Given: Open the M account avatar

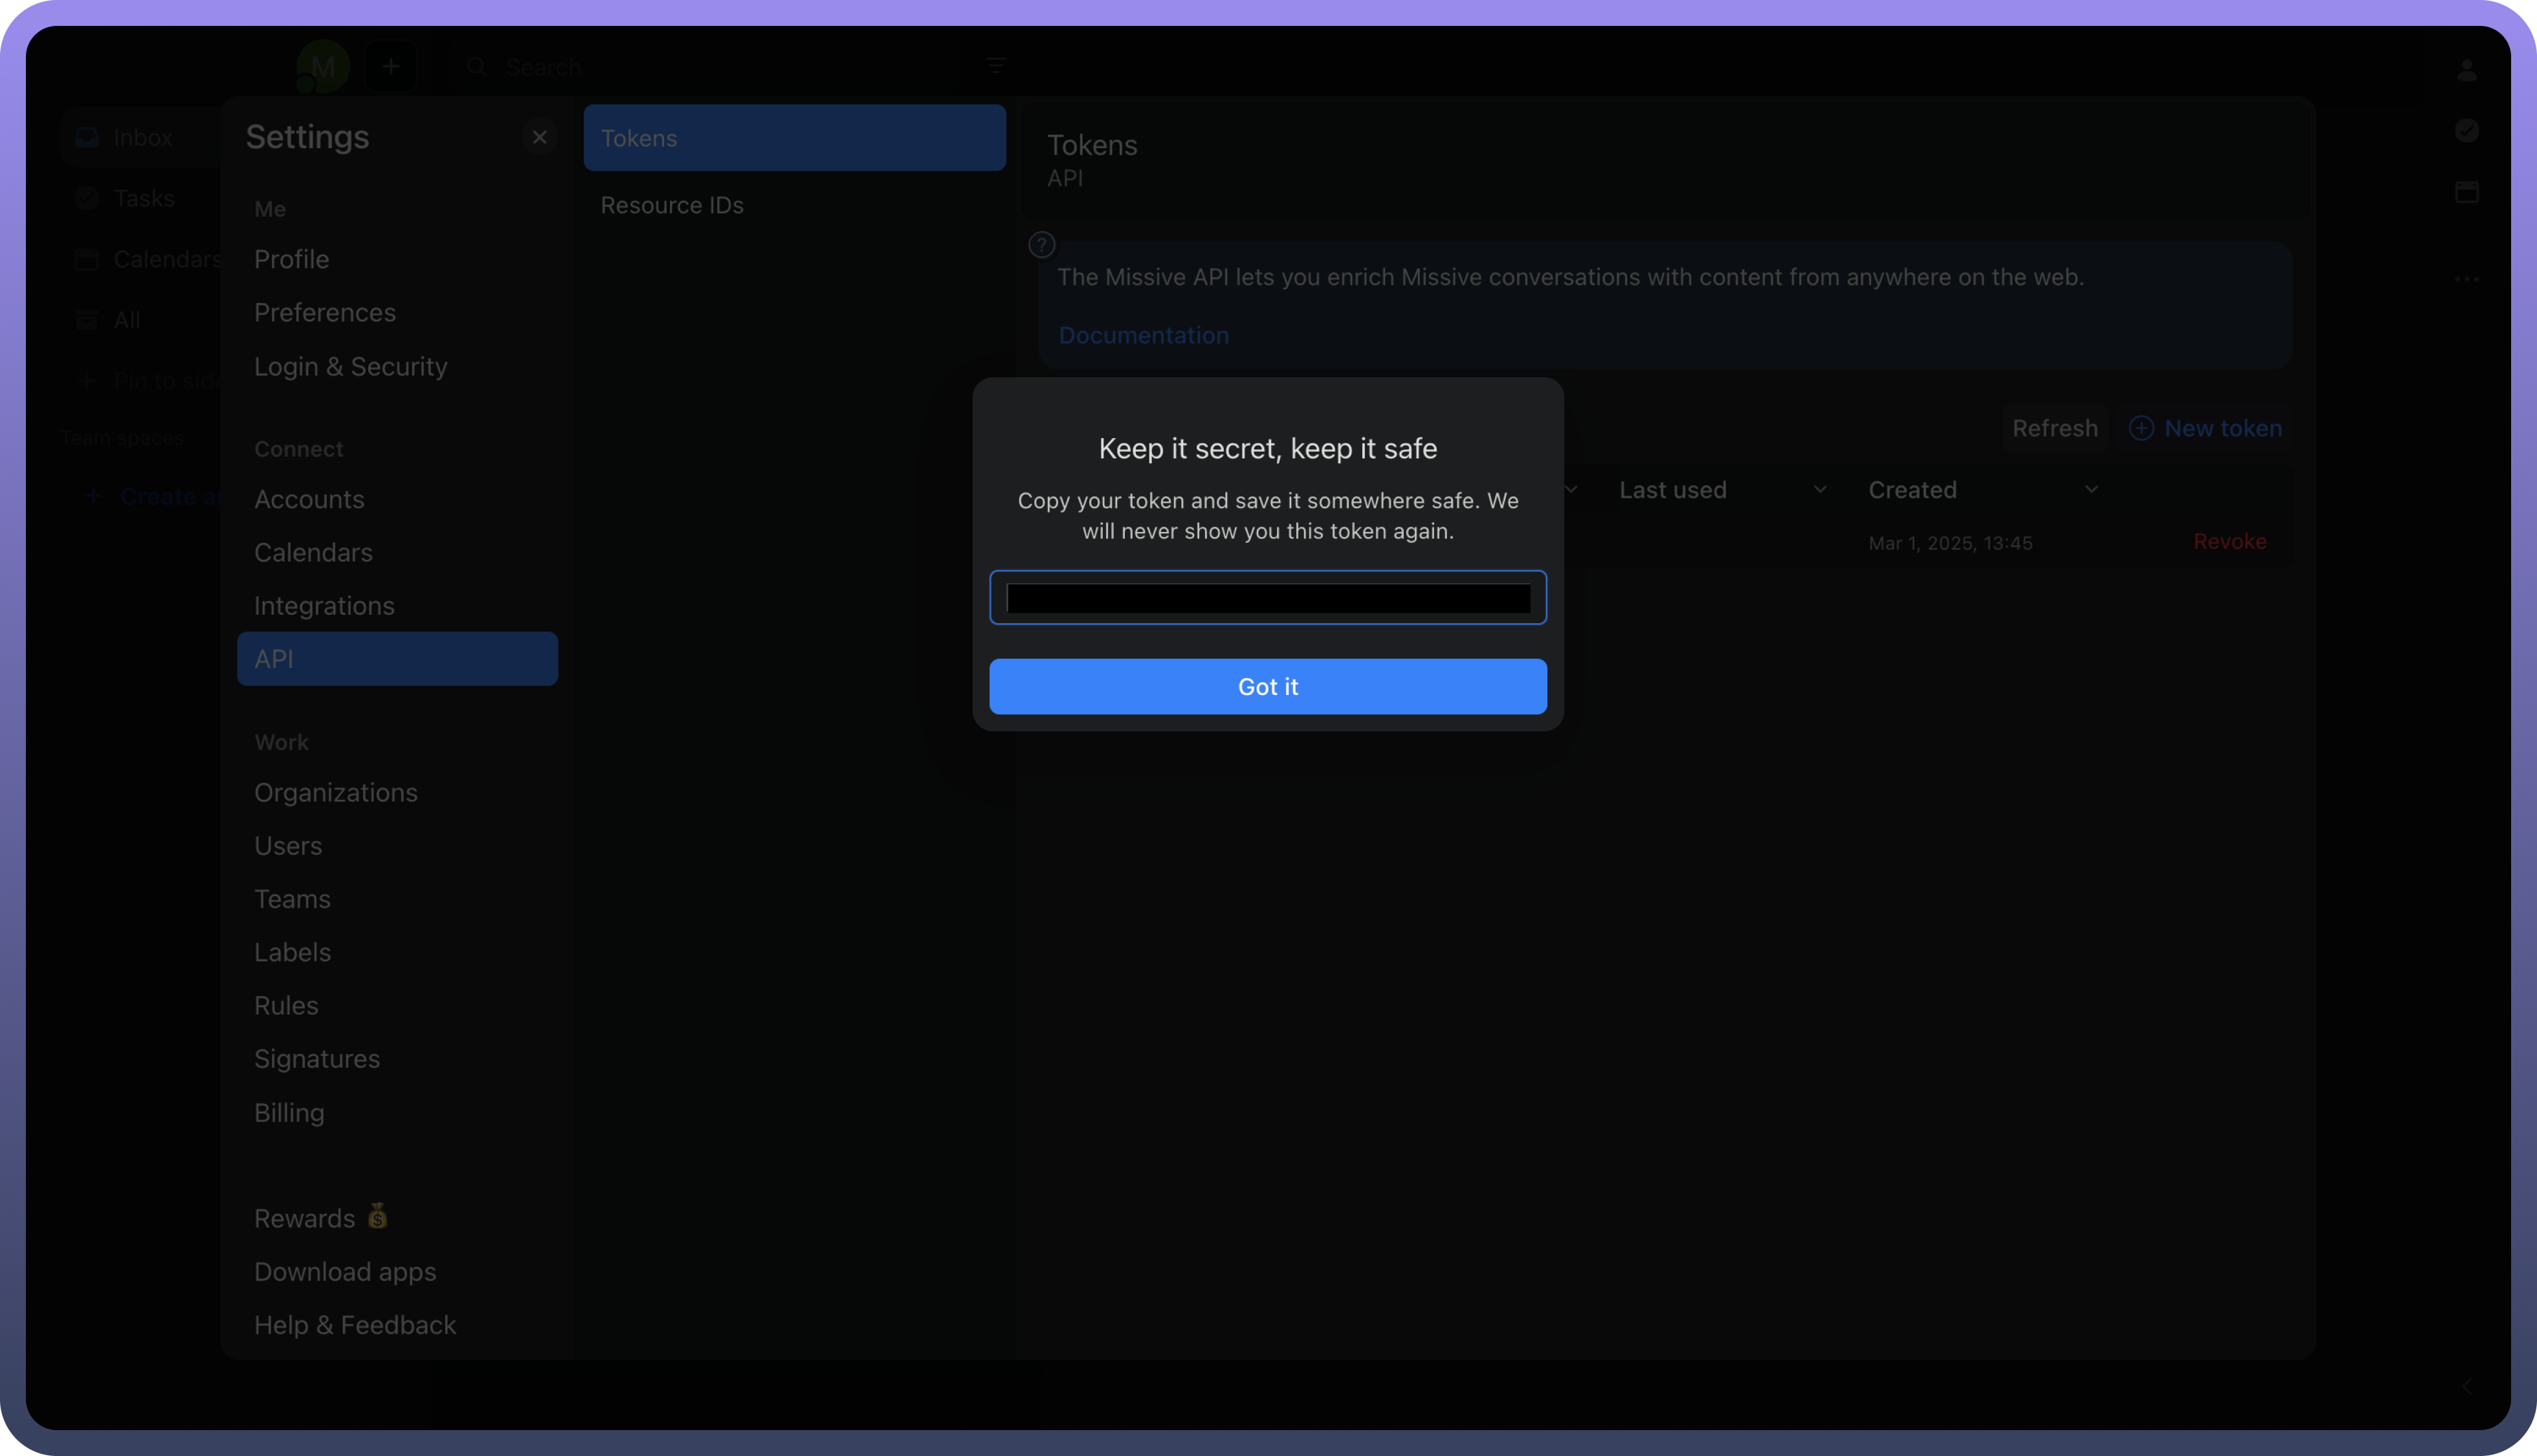Looking at the screenshot, I should tap(323, 67).
